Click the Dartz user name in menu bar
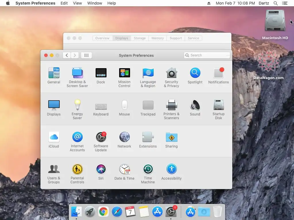The height and width of the screenshot is (220, 294). coord(264,3)
